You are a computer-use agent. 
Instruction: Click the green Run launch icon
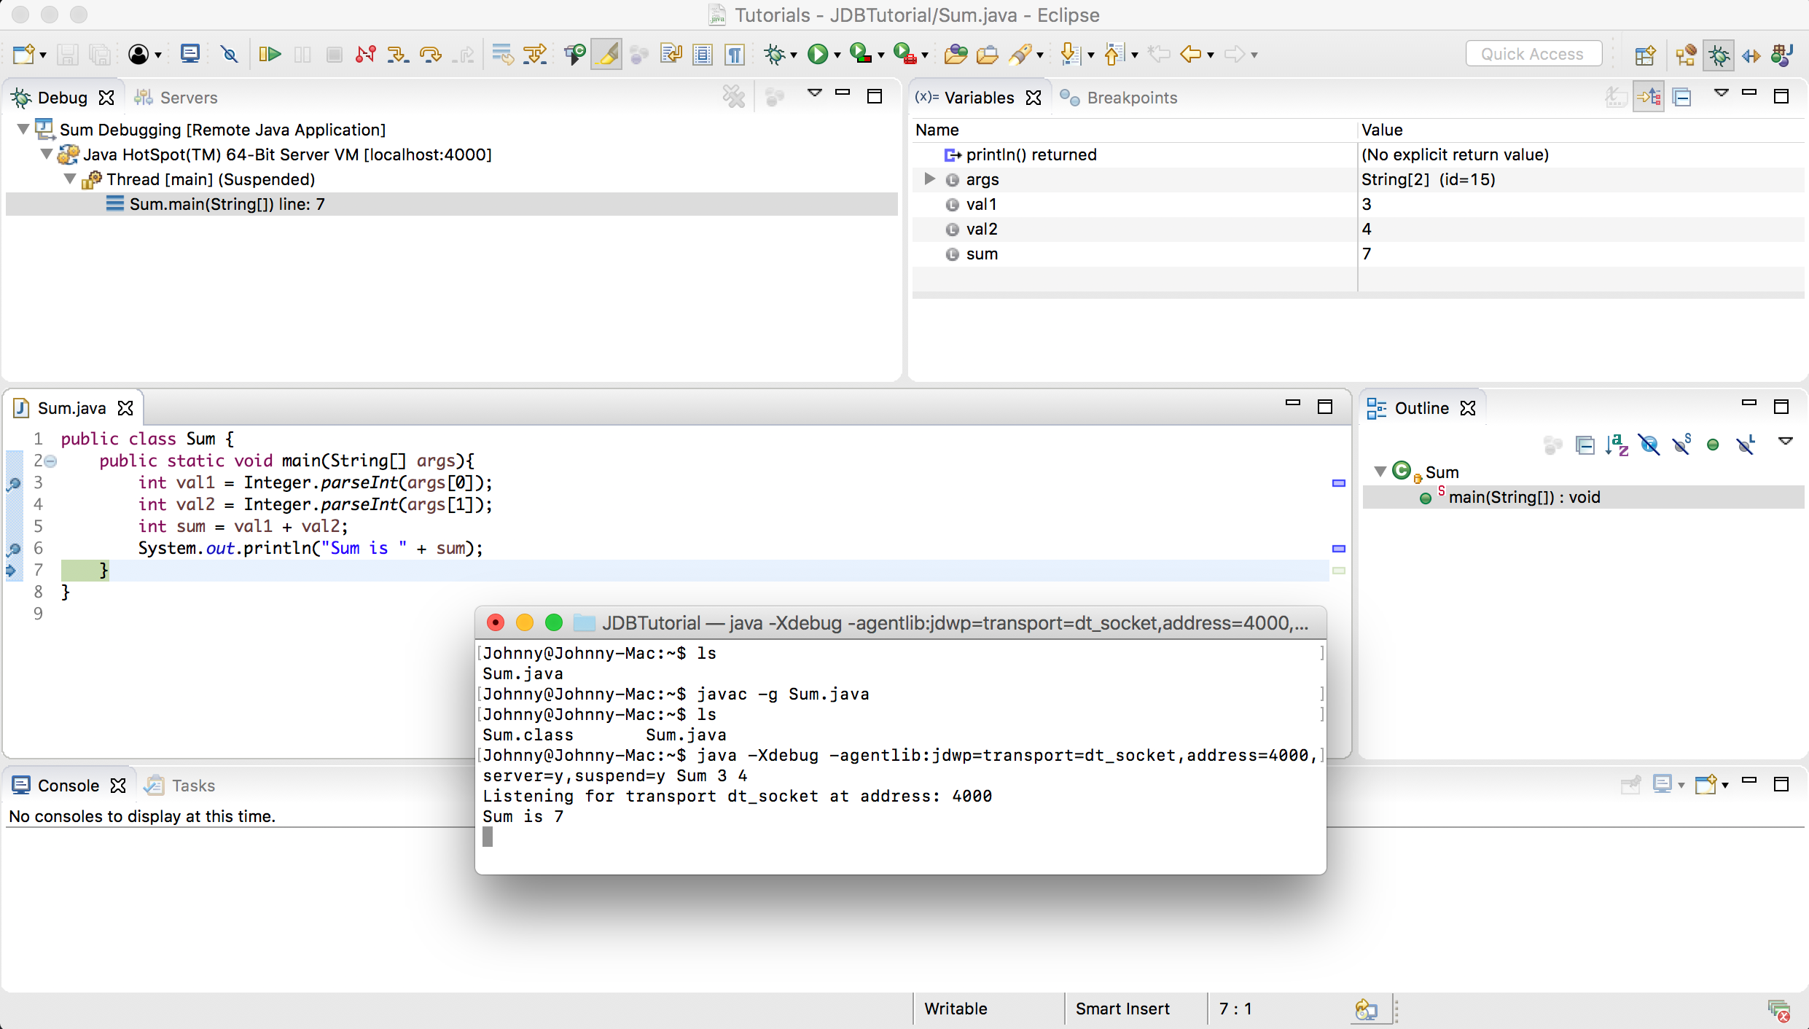pos(818,54)
